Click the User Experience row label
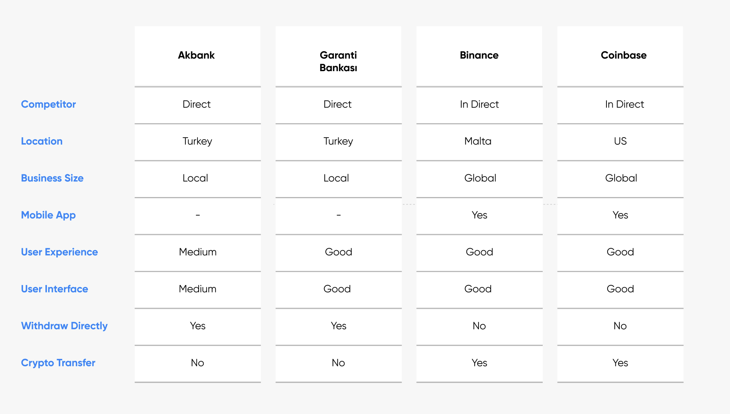730x414 pixels. point(59,252)
